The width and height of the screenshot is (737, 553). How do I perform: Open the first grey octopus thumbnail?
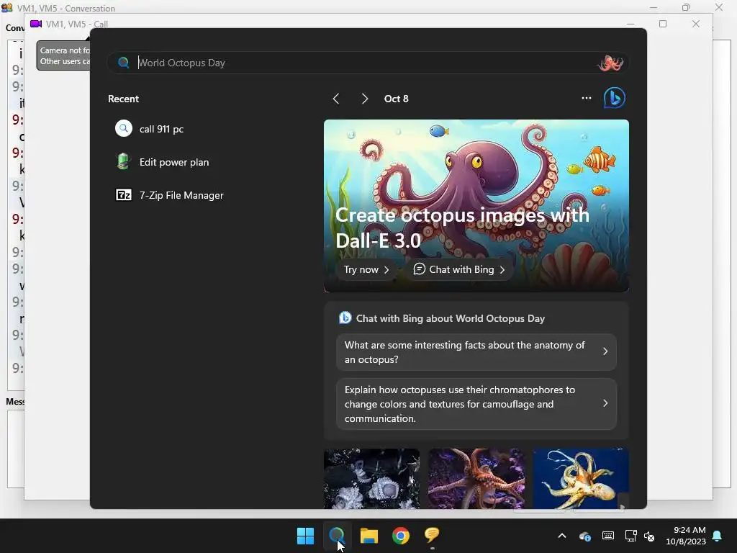pos(371,479)
